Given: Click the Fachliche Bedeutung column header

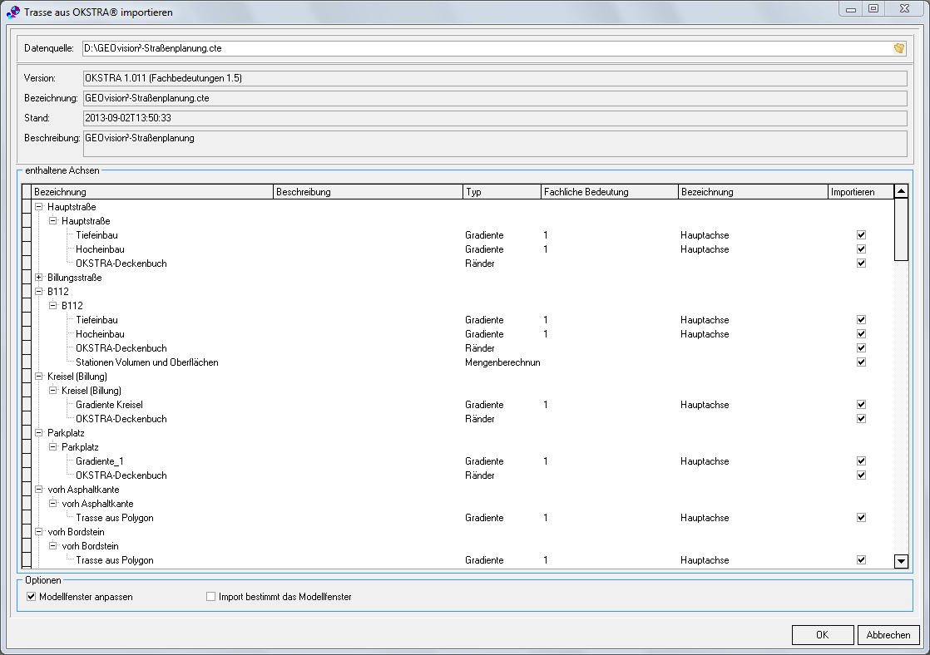Looking at the screenshot, I should pos(608,192).
